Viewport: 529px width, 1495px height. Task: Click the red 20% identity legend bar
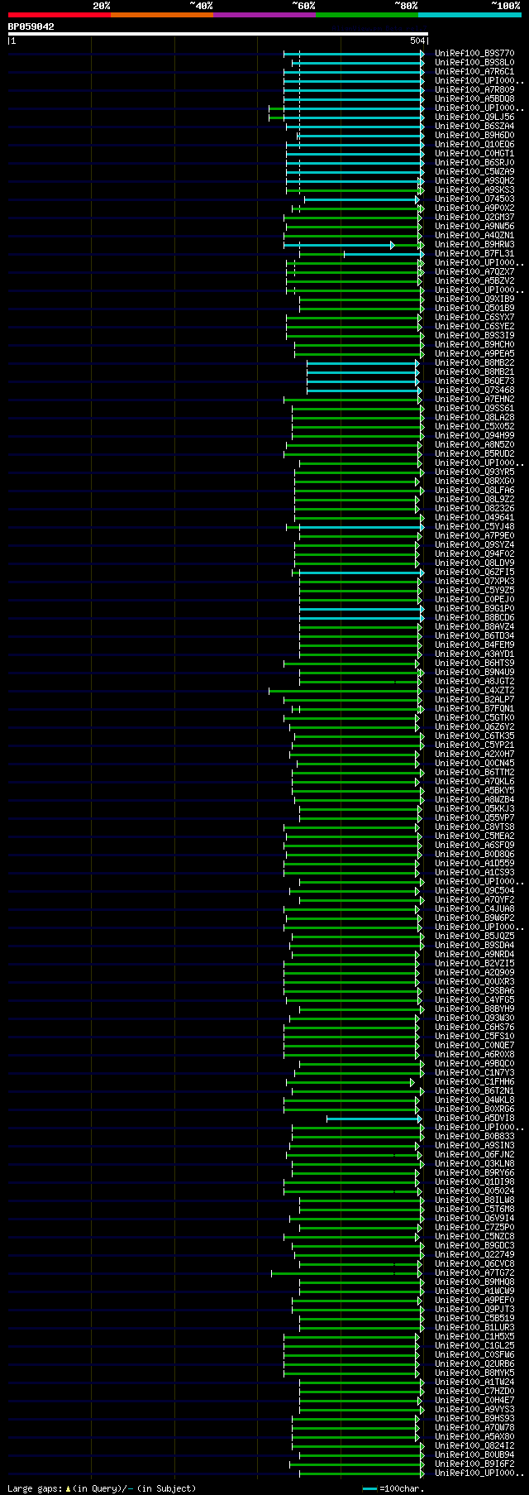[59, 15]
